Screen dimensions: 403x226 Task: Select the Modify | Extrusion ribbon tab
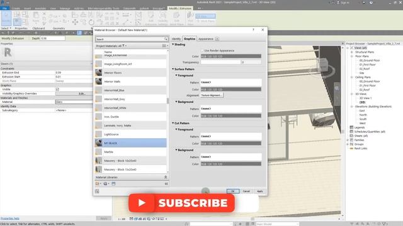pyautogui.click(x=180, y=8)
